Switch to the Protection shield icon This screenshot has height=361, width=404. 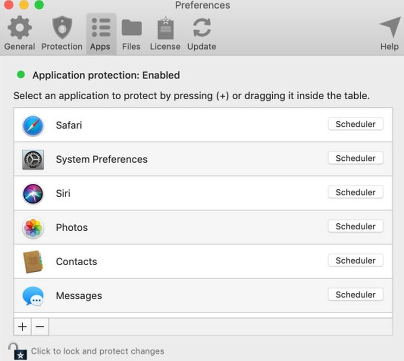[61, 27]
